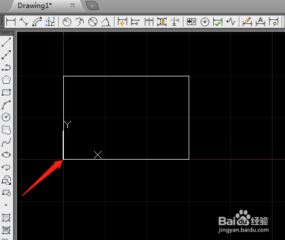Click the Dimension Update icon
Image resolution: width=285 pixels, height=240 pixels.
(x=274, y=22)
